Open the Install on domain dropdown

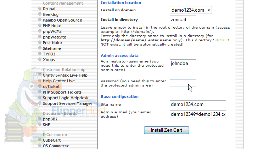[x=191, y=10]
